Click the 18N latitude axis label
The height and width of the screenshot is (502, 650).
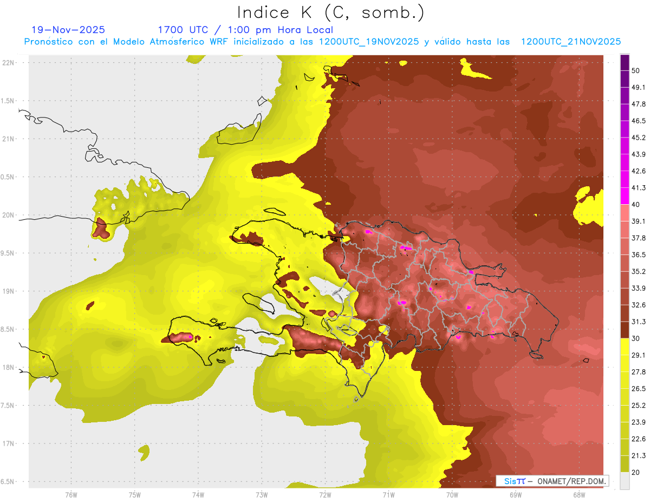coord(9,367)
